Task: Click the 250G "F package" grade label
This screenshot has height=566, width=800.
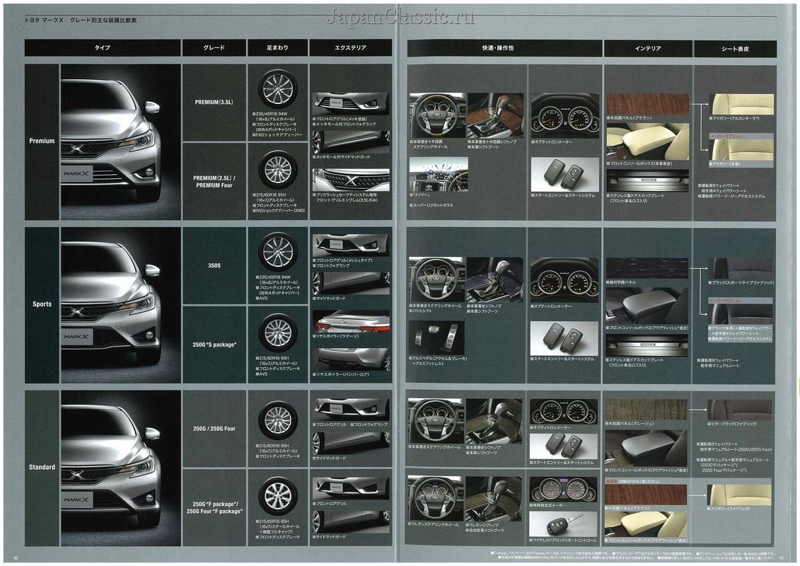Action: coord(214,507)
